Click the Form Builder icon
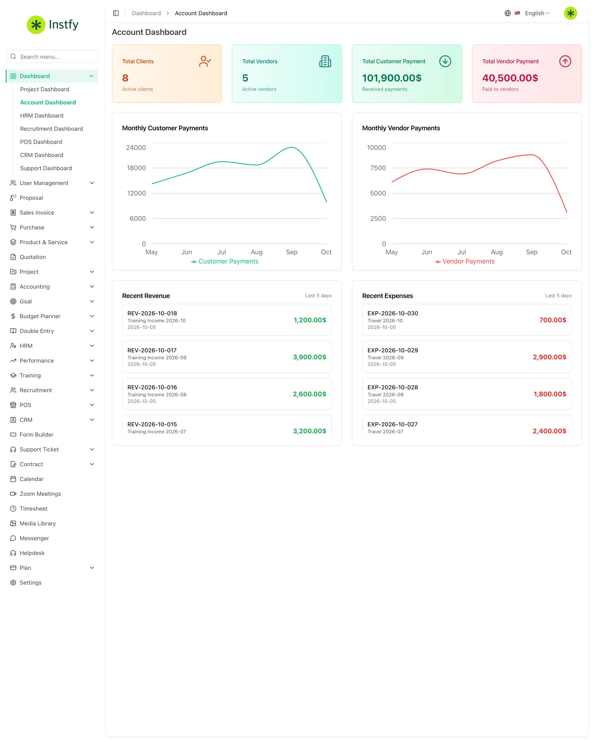Image resolution: width=592 pixels, height=740 pixels. 13,434
